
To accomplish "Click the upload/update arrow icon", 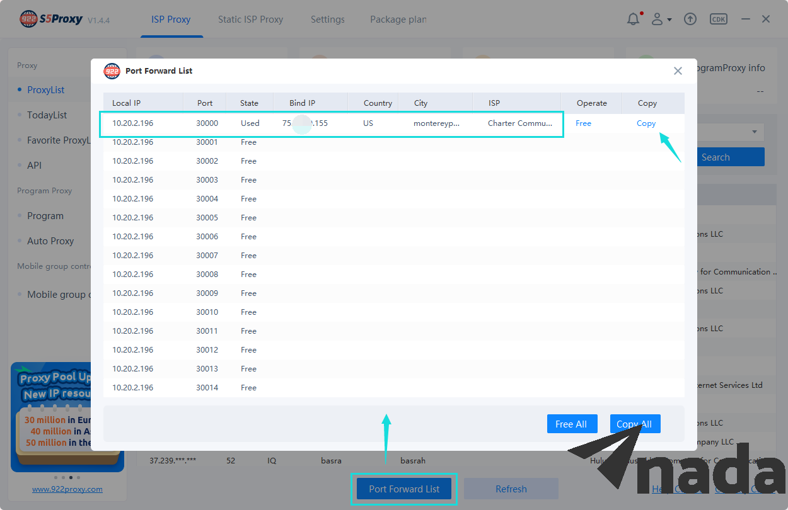I will [690, 20].
